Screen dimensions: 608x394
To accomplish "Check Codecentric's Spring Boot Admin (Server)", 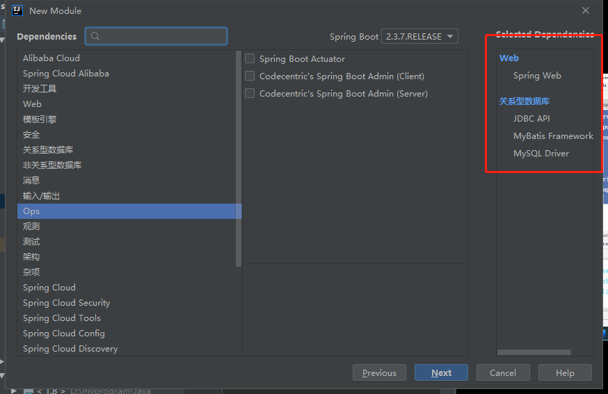I will coord(250,93).
